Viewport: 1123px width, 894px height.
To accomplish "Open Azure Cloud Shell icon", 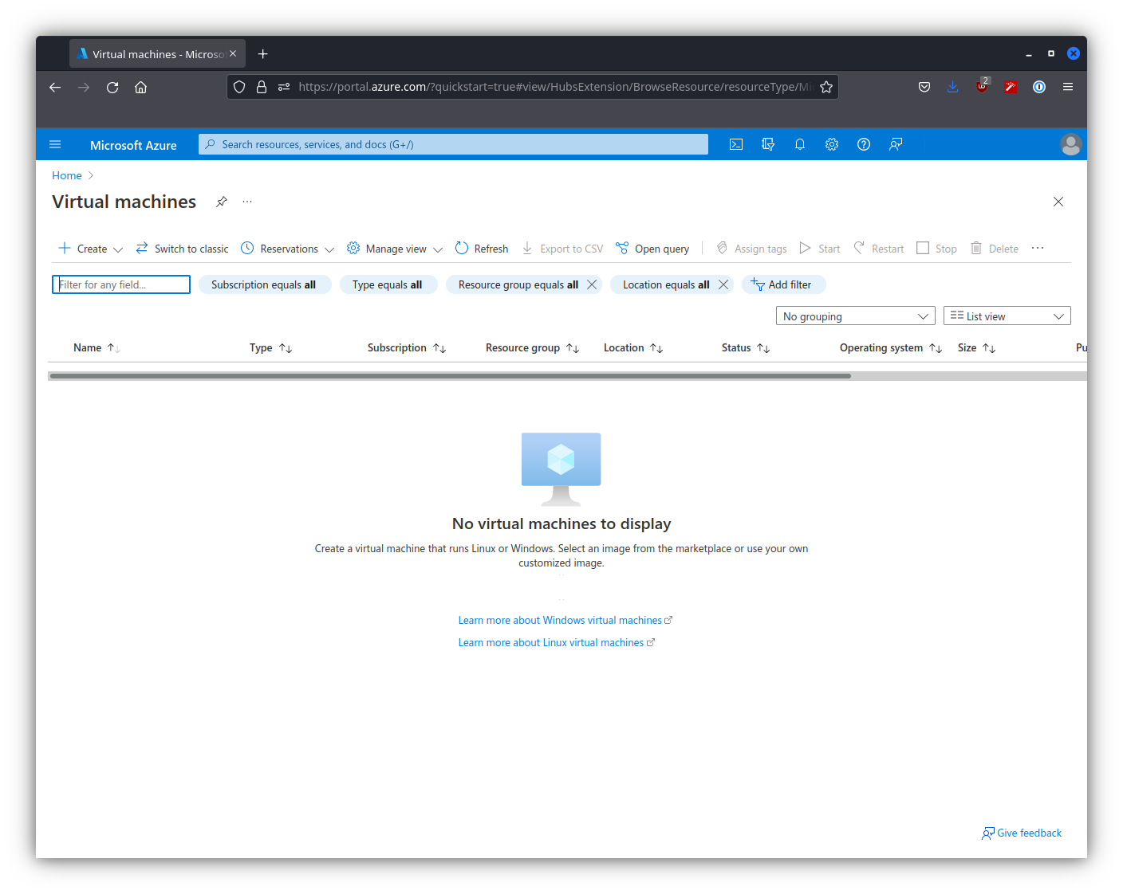I will pos(736,144).
